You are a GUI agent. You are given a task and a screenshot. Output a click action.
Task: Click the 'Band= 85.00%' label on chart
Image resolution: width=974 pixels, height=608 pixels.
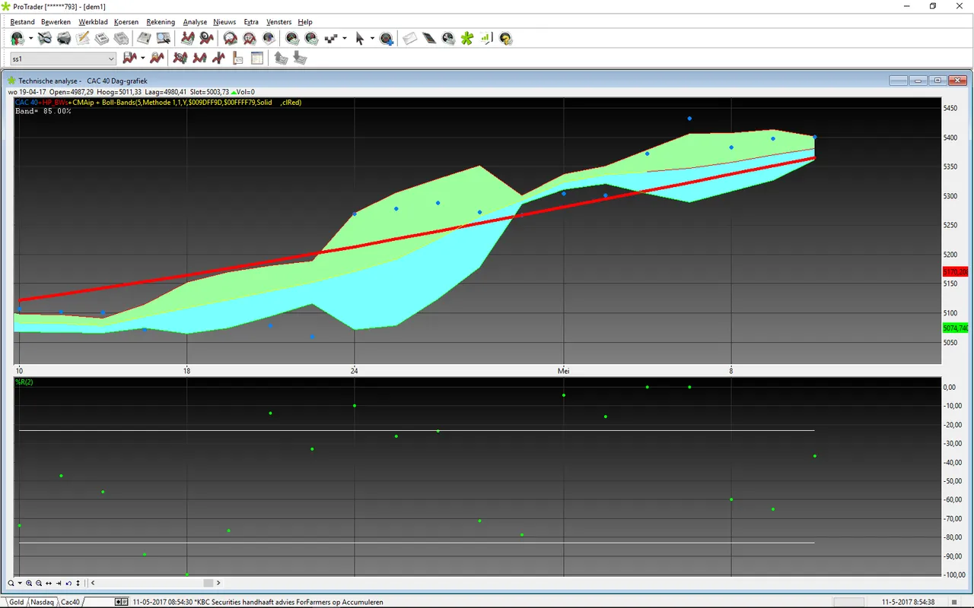coord(43,111)
